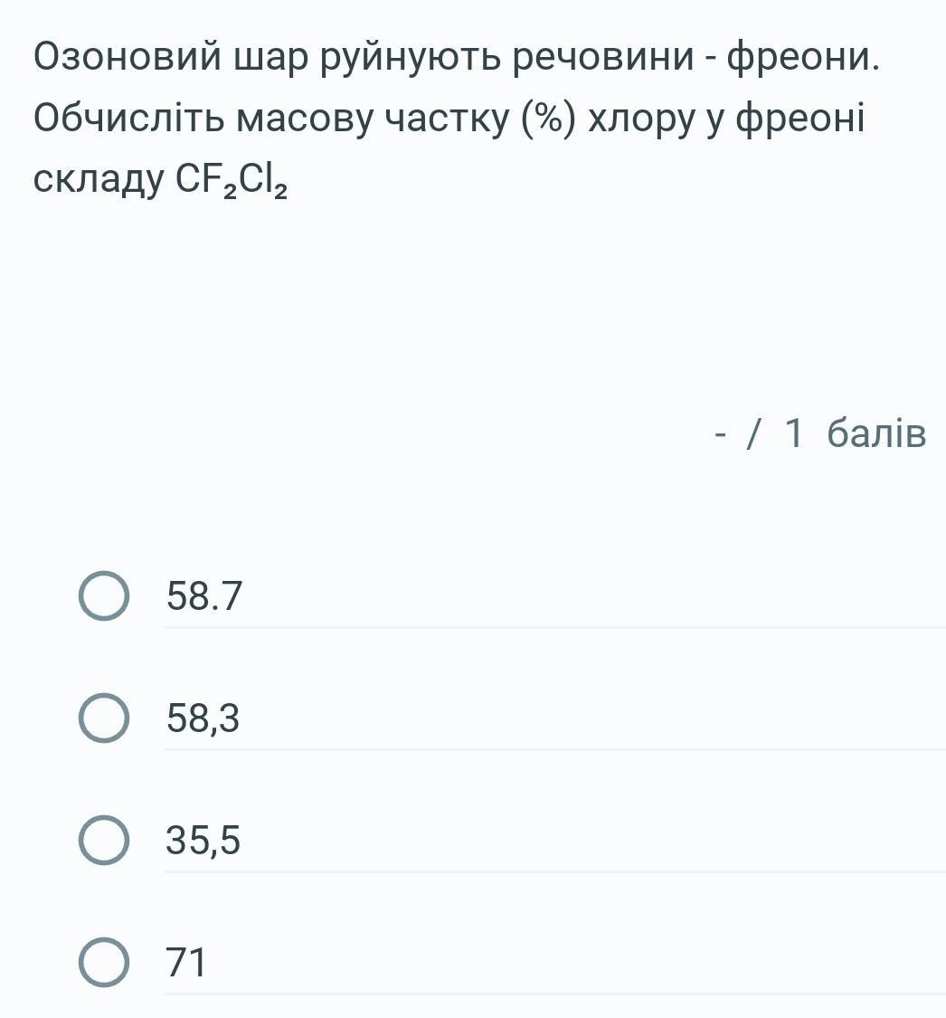
Task: Click the divider line under the 58.7 option
Action: click(x=554, y=628)
